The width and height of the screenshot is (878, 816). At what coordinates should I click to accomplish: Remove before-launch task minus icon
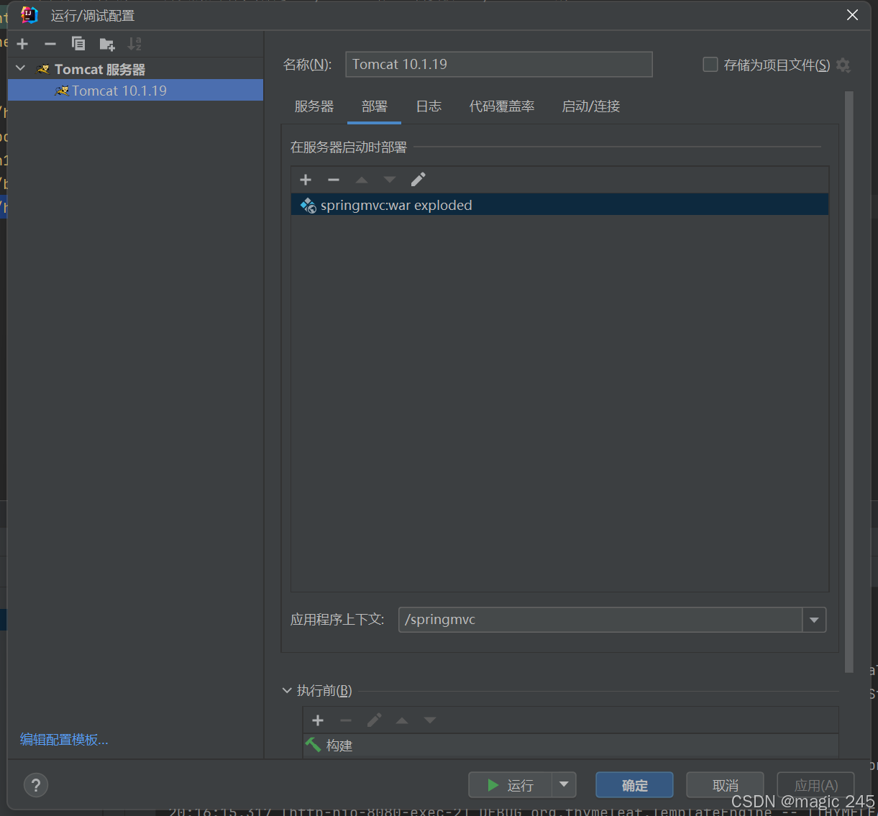tap(346, 720)
